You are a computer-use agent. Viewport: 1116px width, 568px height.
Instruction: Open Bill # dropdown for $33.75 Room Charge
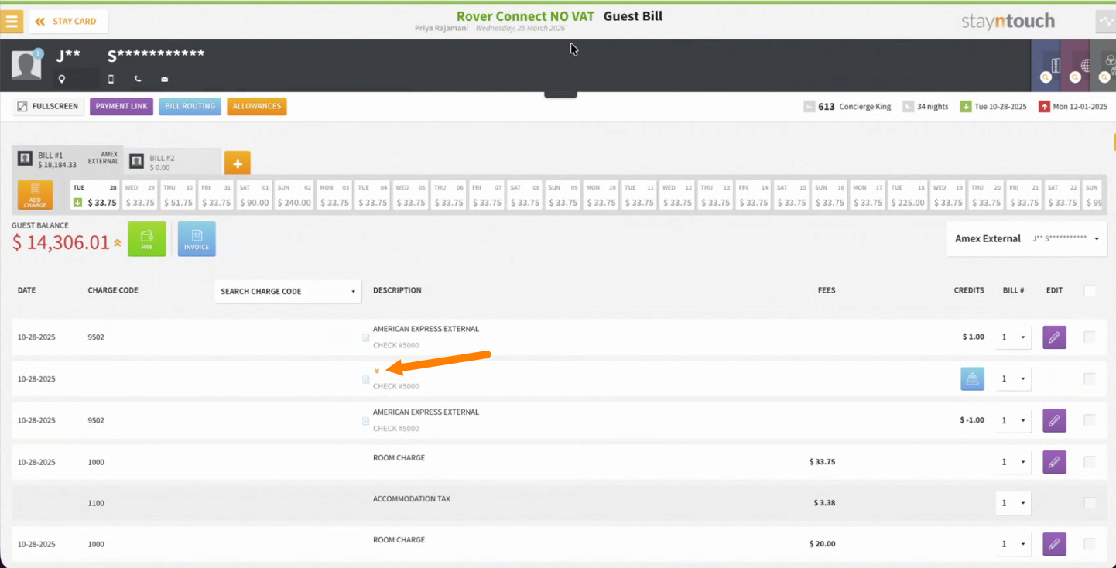click(1013, 462)
